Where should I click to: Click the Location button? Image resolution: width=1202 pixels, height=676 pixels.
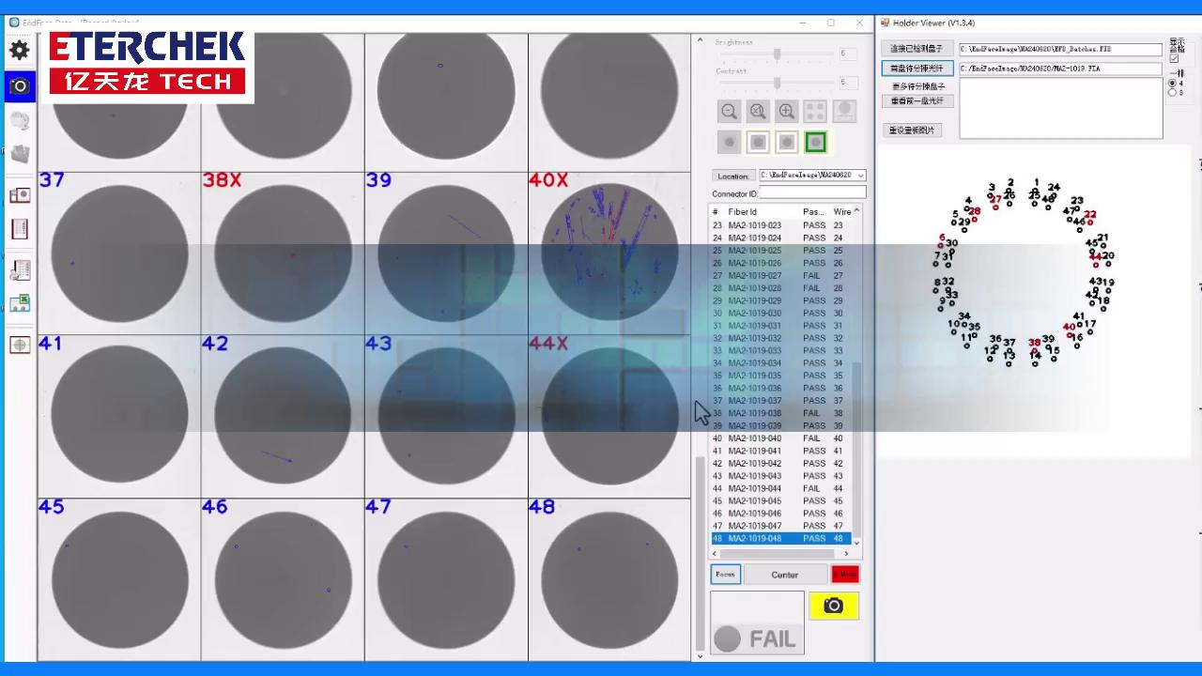click(733, 176)
